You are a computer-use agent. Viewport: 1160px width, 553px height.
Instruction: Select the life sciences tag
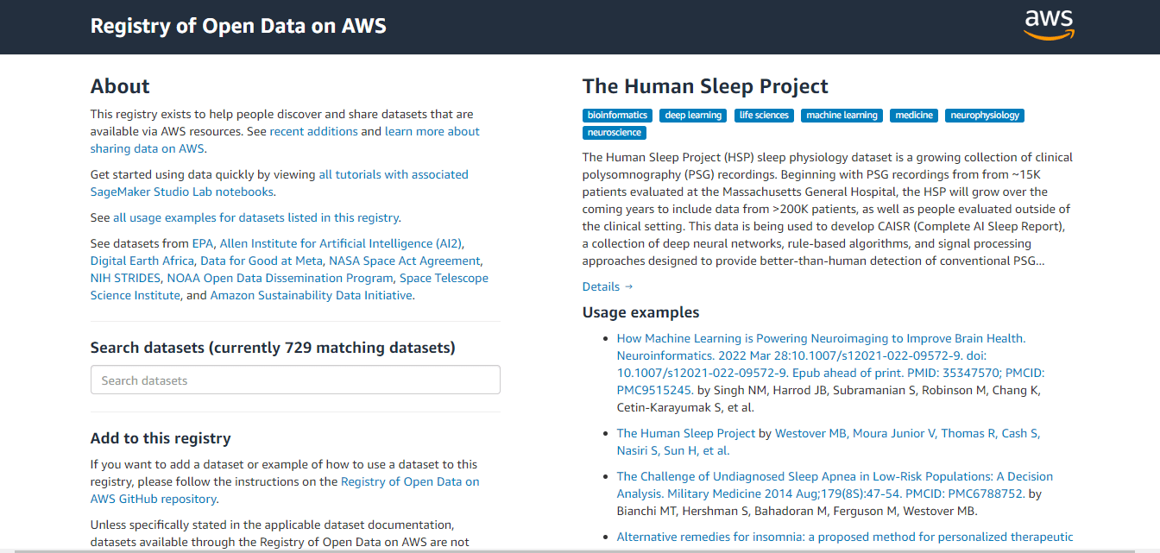pos(763,115)
